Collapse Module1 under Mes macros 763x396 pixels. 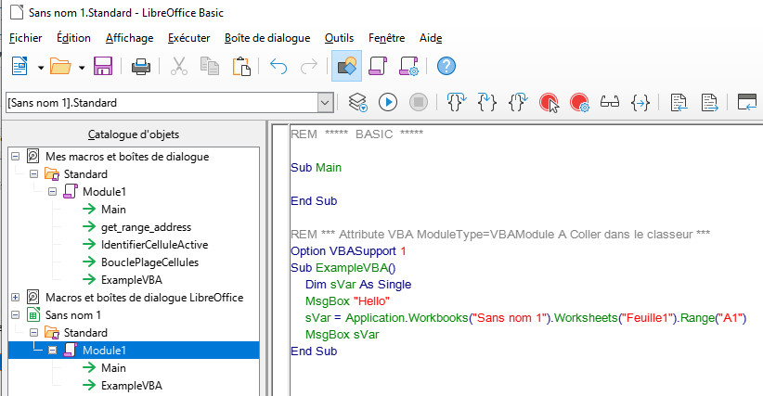click(52, 191)
